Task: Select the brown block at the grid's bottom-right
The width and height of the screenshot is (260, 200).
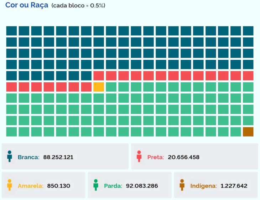Action: 248,132
